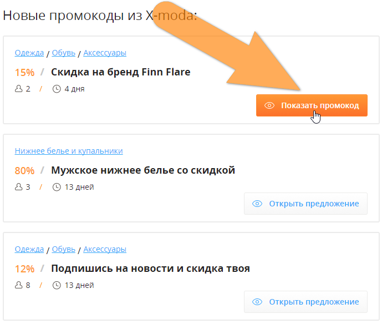Click the Новые промокоды из X-moda heading
Image resolution: width=382 pixels, height=324 pixels.
point(100,16)
